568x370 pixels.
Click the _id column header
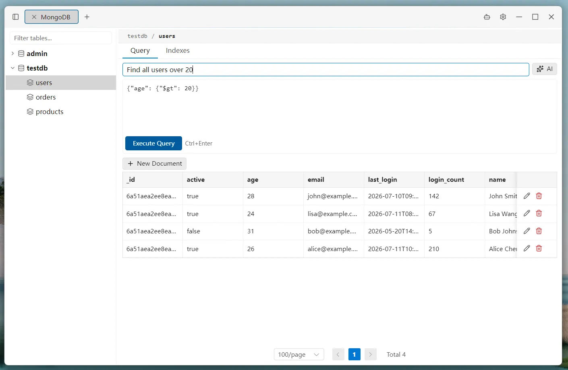[x=153, y=180]
